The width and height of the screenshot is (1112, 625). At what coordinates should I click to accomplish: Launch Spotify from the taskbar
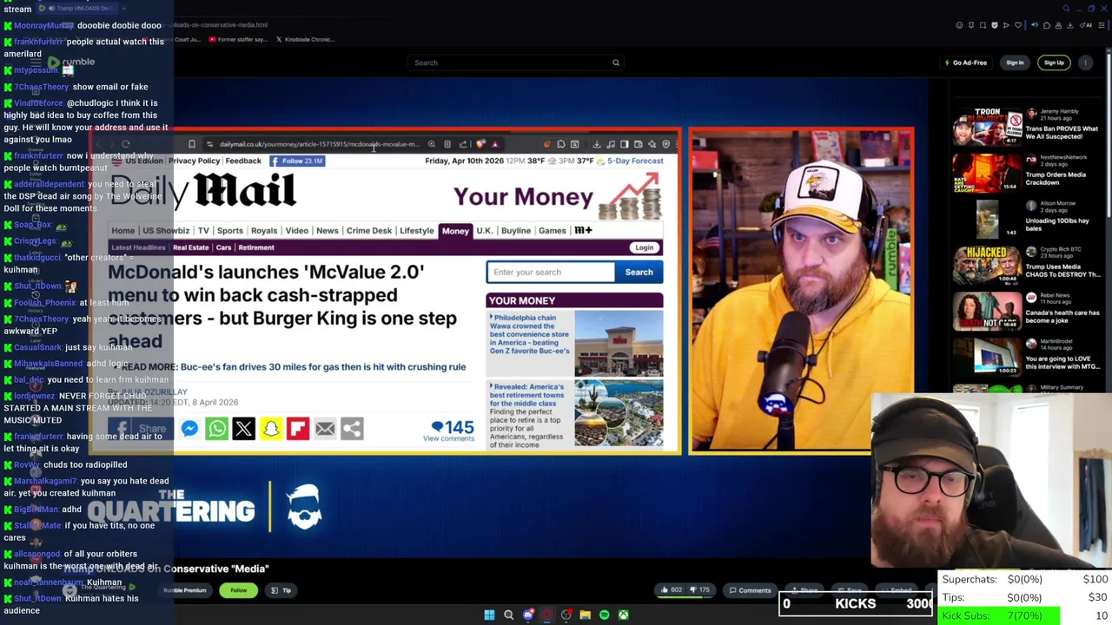(x=605, y=615)
